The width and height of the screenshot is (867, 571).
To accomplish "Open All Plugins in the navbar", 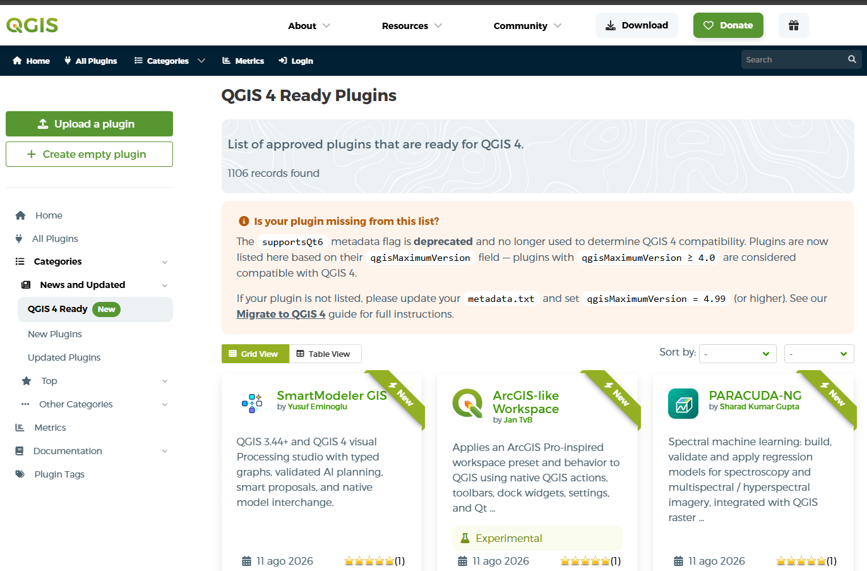I will coord(90,61).
